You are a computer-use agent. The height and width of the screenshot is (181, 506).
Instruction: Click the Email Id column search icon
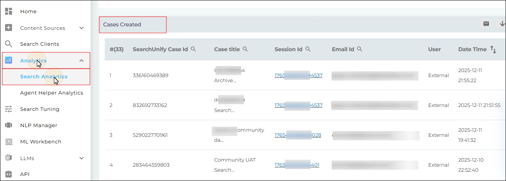point(359,49)
